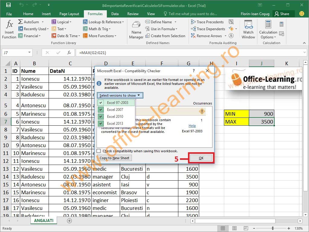Open Calculation Options dropdown
The width and height of the screenshot is (309, 232).
(268, 30)
